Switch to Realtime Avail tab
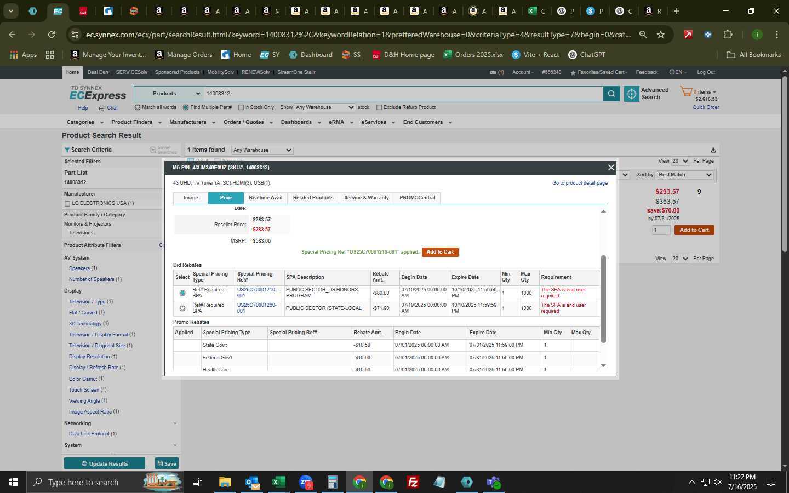 pos(266,198)
